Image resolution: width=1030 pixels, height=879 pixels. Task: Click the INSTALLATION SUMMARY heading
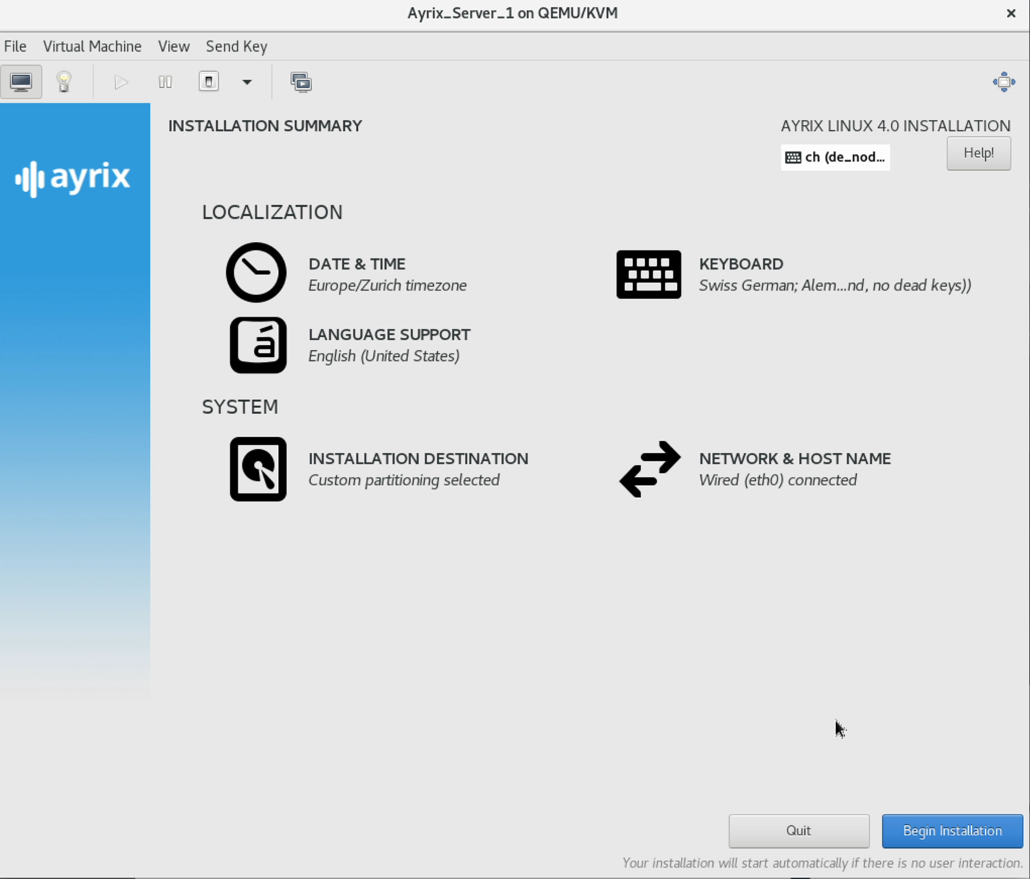[x=265, y=125]
